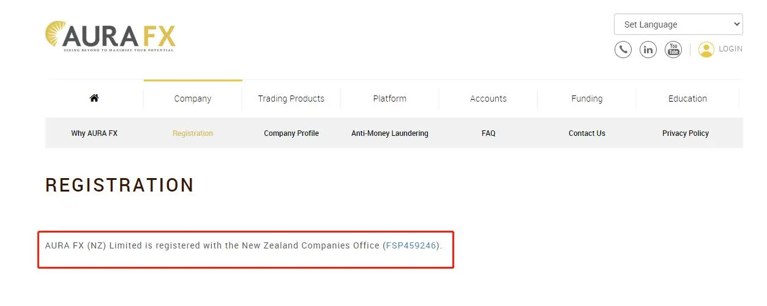This screenshot has height=306, width=767.
Task: Open the Company menu
Action: (x=193, y=99)
